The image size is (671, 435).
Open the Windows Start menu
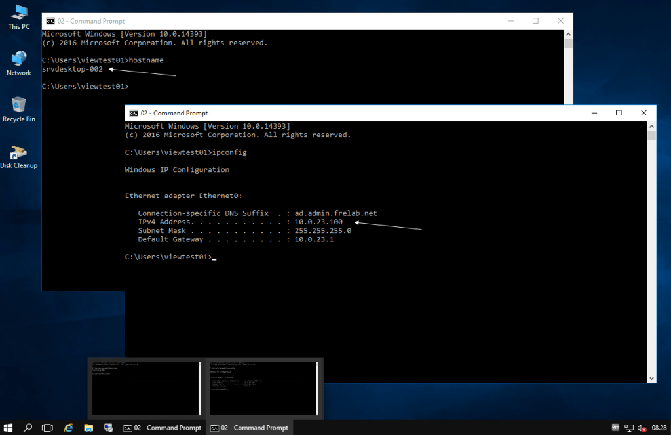[x=9, y=428]
